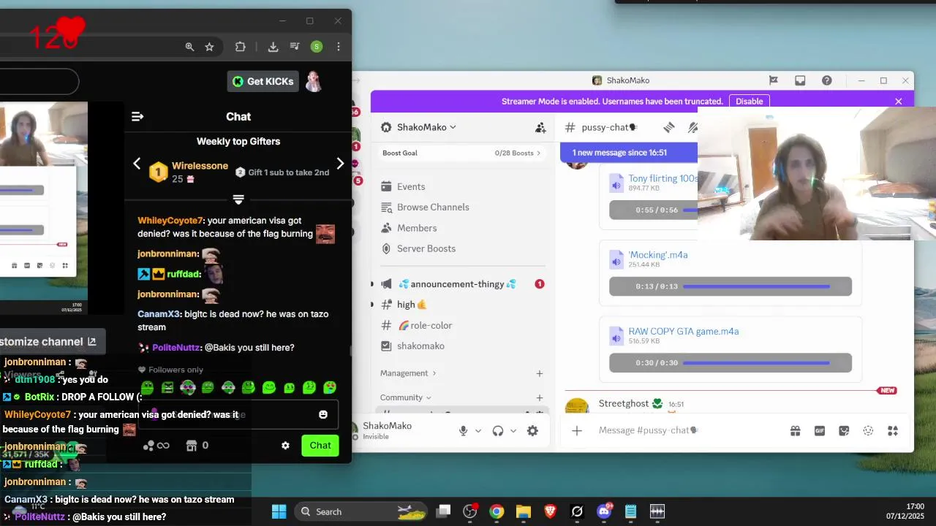Open the Wirelessone gifter profile
This screenshot has height=526, width=936.
pos(200,166)
